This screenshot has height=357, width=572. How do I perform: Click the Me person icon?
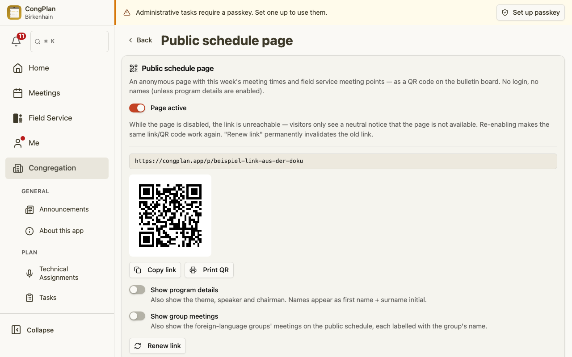(18, 143)
